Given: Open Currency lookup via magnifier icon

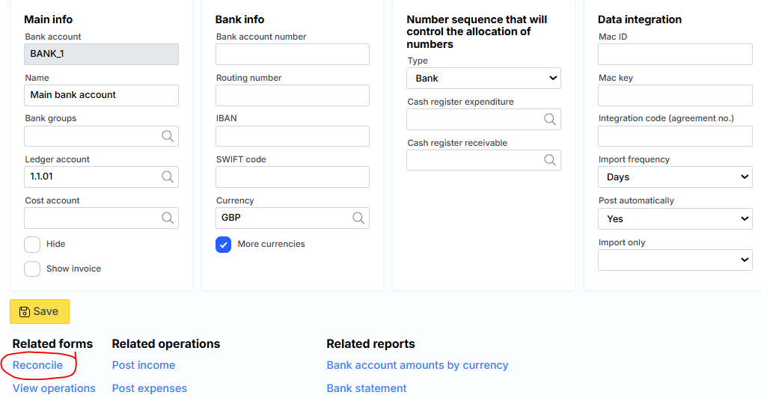Looking at the screenshot, I should coord(358,218).
